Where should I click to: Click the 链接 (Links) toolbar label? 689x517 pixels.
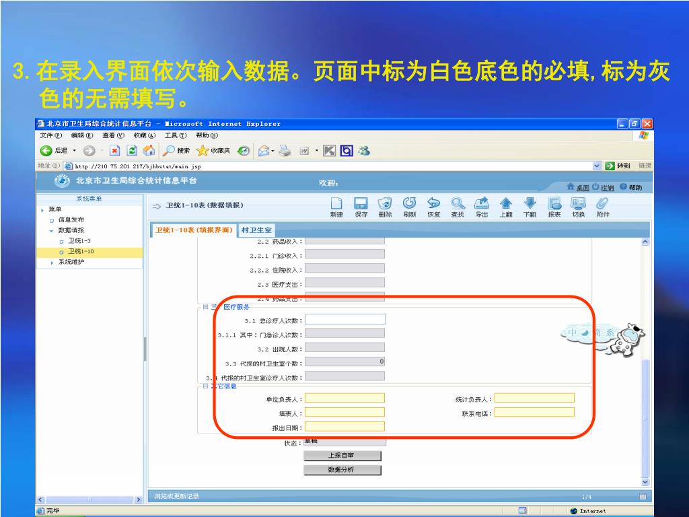645,166
